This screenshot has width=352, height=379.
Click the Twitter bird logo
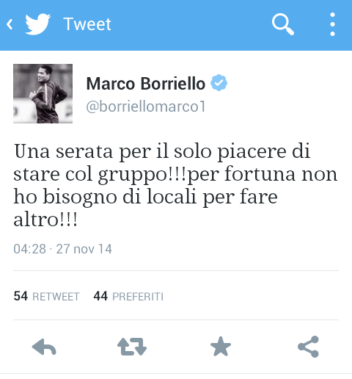pos(38,24)
